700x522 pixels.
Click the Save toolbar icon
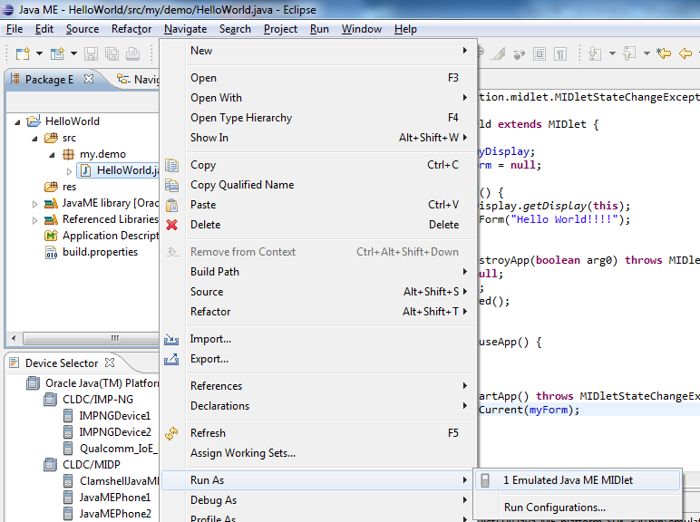[91, 54]
